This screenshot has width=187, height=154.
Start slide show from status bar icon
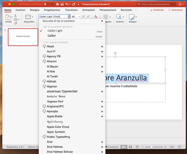[137, 147]
